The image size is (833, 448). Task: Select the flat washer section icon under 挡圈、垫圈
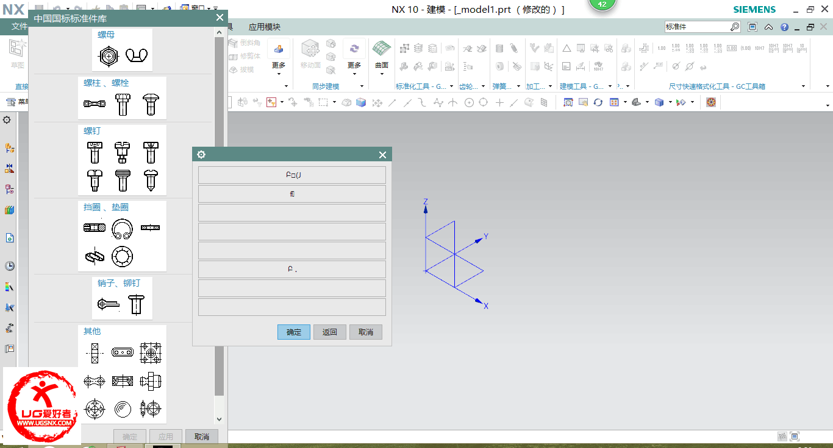coord(150,228)
